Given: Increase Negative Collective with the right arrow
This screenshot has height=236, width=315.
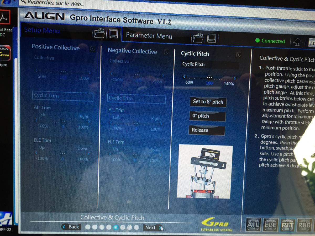Looking at the screenshot, I should pyautogui.click(x=163, y=76).
